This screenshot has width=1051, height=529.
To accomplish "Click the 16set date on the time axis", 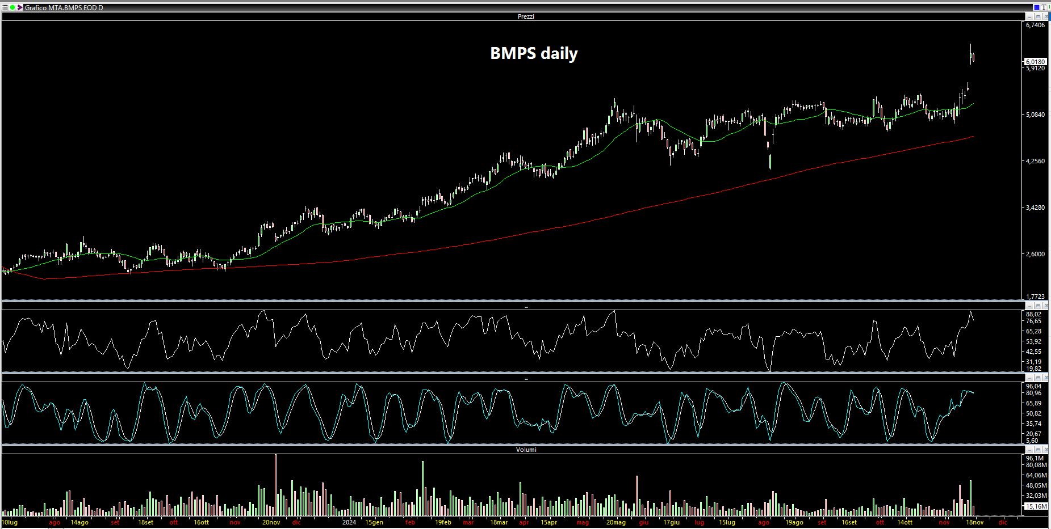I will pos(849,522).
